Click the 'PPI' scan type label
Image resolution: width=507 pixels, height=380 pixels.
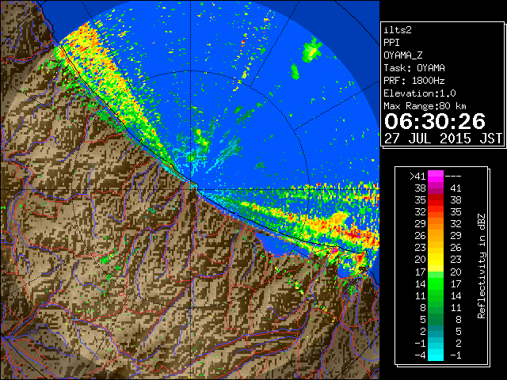click(x=391, y=43)
